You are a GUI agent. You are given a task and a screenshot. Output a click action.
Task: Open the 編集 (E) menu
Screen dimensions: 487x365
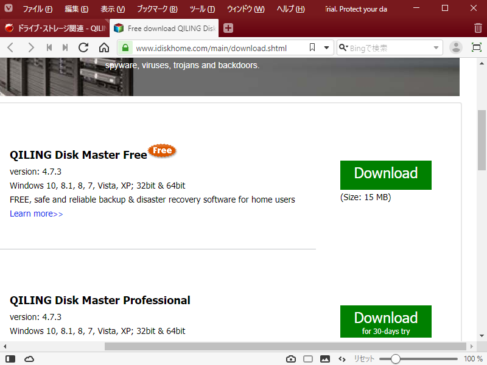[x=77, y=9]
